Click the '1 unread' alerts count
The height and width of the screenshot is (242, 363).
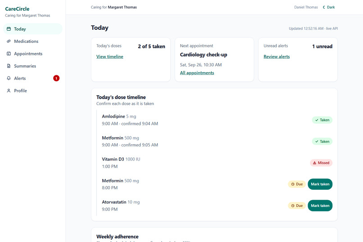(x=322, y=46)
